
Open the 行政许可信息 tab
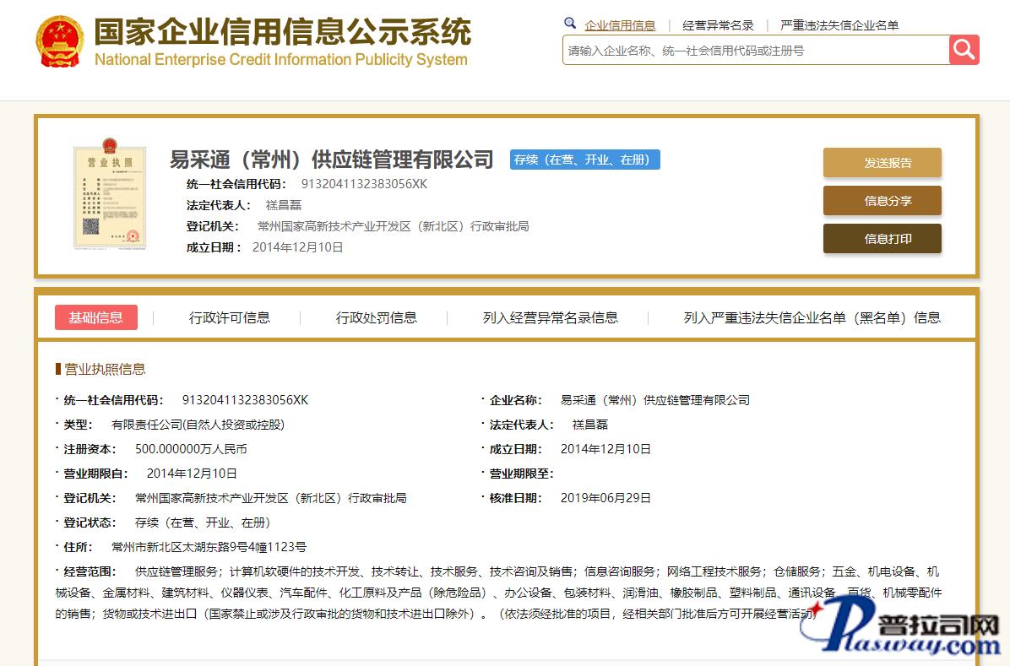click(229, 317)
